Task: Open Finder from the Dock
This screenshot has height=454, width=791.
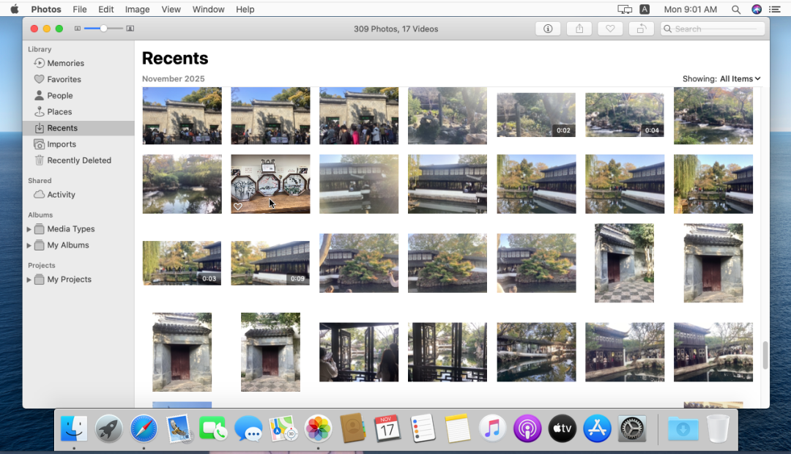Action: (x=74, y=429)
